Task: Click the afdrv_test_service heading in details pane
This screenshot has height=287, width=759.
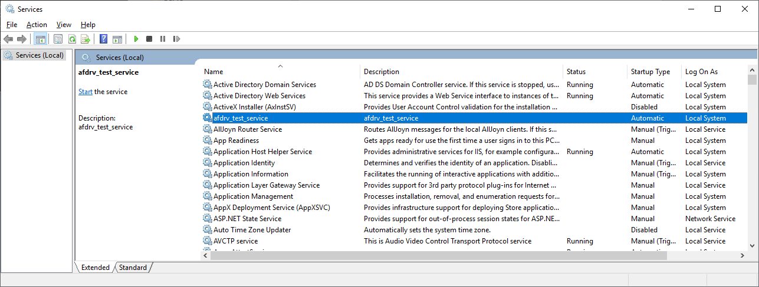Action: coord(109,72)
